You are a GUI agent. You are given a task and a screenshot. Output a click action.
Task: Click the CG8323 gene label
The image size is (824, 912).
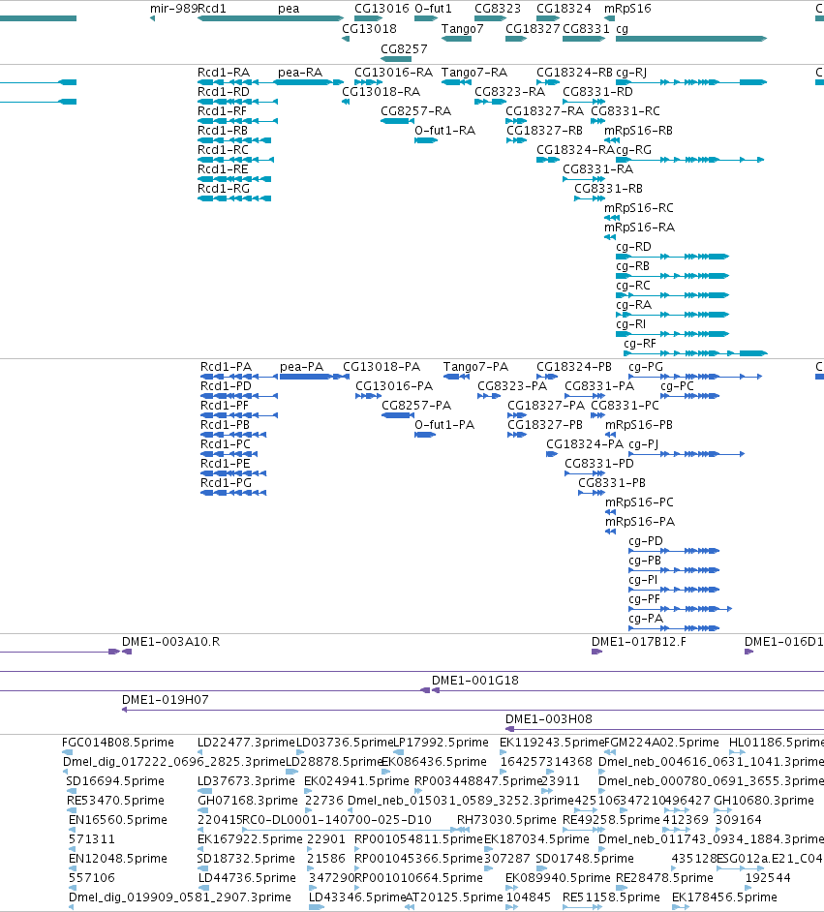tap(497, 9)
